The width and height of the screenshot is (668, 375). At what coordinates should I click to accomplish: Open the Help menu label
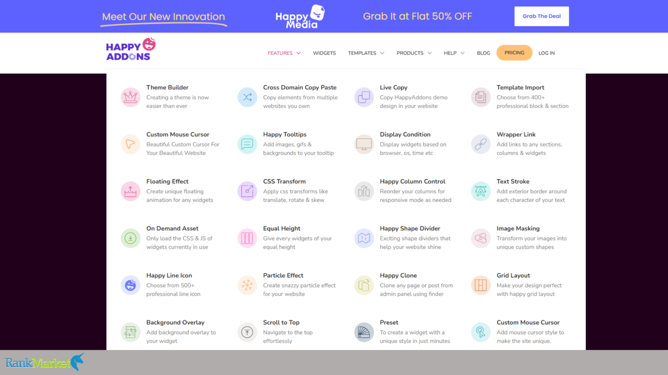(x=450, y=53)
